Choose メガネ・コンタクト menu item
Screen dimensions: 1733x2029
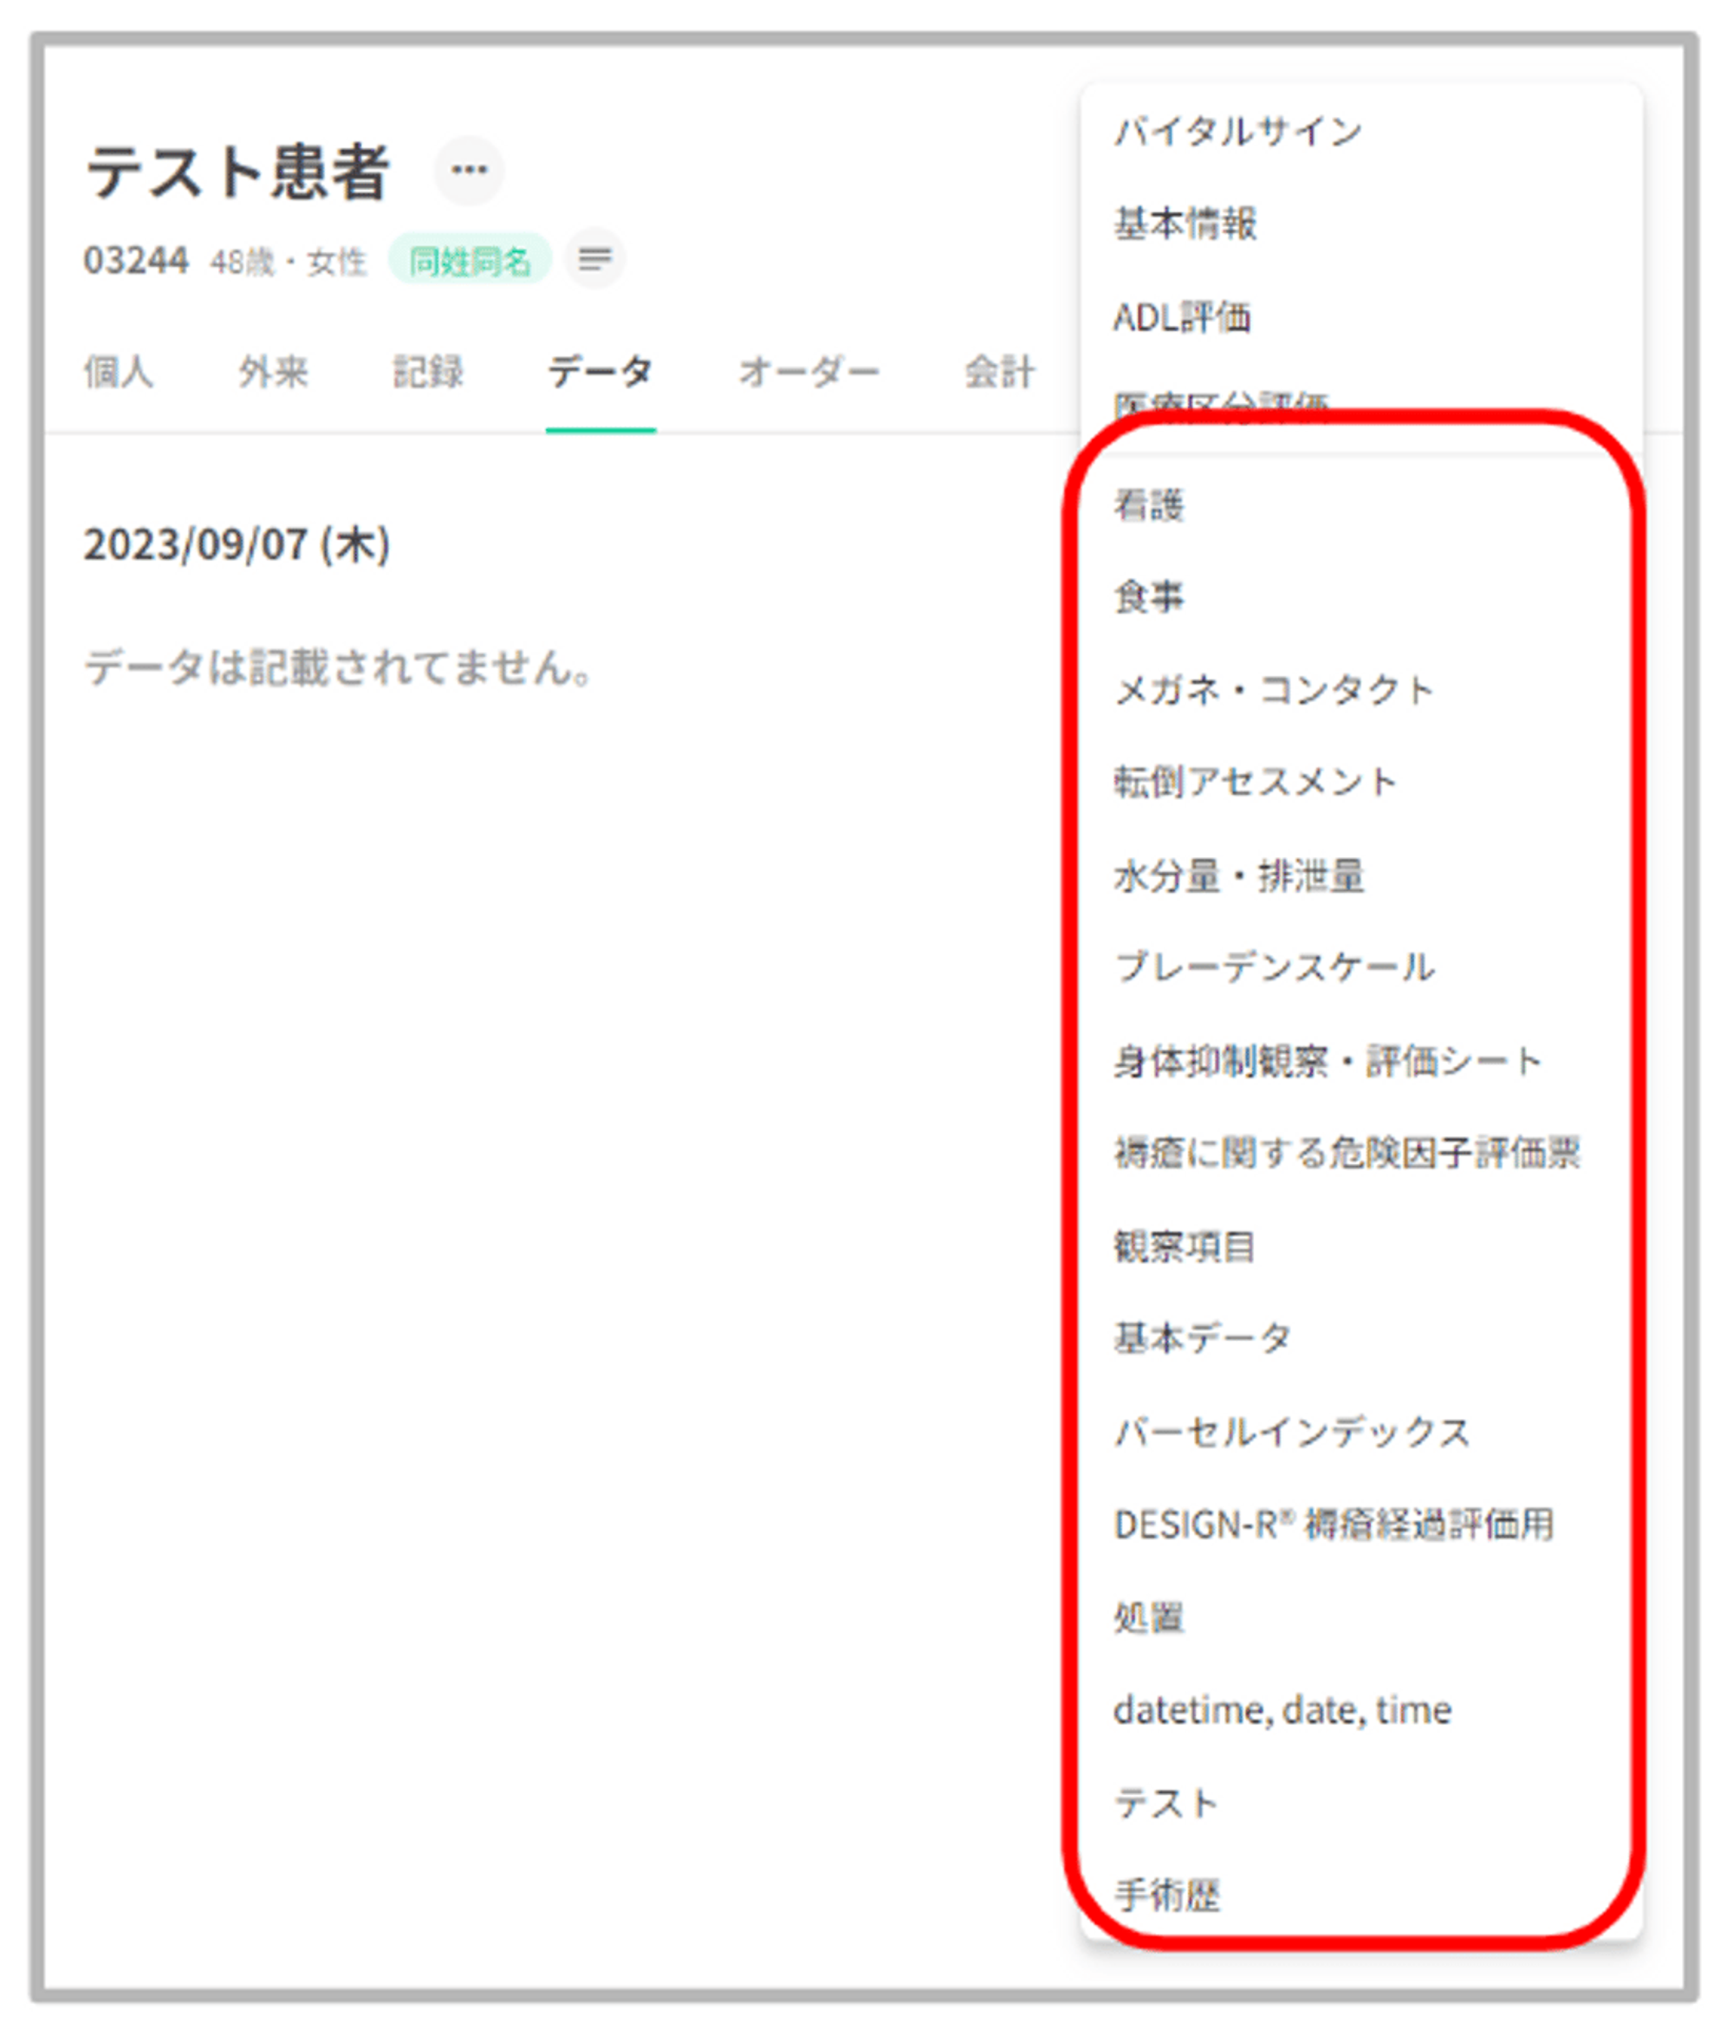(x=1273, y=689)
